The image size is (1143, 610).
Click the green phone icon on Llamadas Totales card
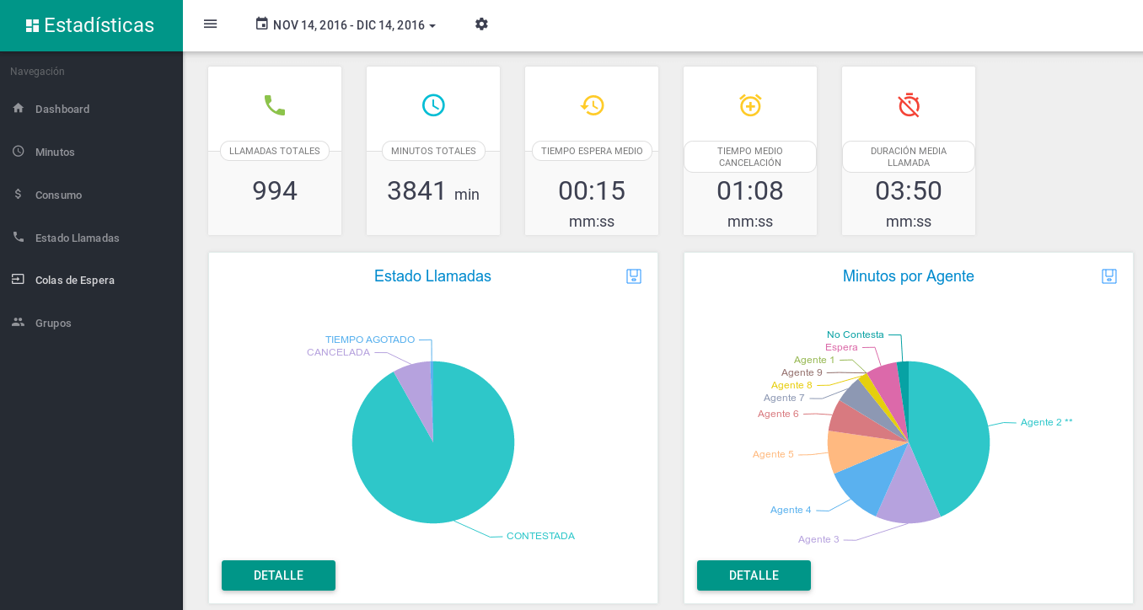pyautogui.click(x=275, y=105)
